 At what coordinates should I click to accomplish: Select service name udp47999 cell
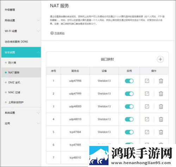(x=75, y=94)
